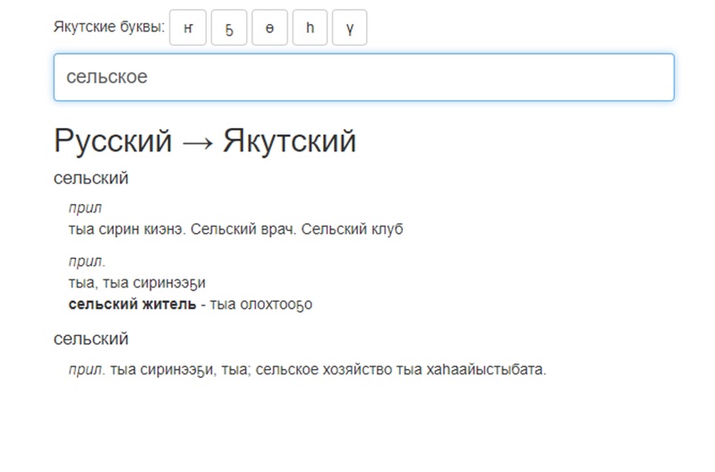Insert the Yakut letter ө
715x472 pixels.
[x=269, y=28]
